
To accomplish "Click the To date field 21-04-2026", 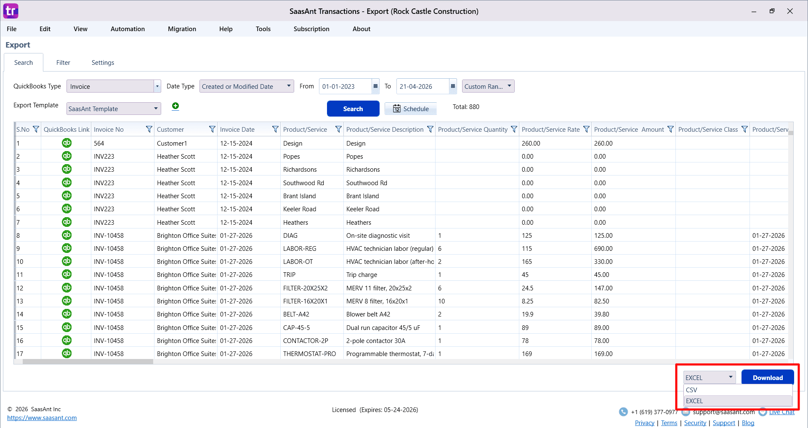I will point(423,86).
